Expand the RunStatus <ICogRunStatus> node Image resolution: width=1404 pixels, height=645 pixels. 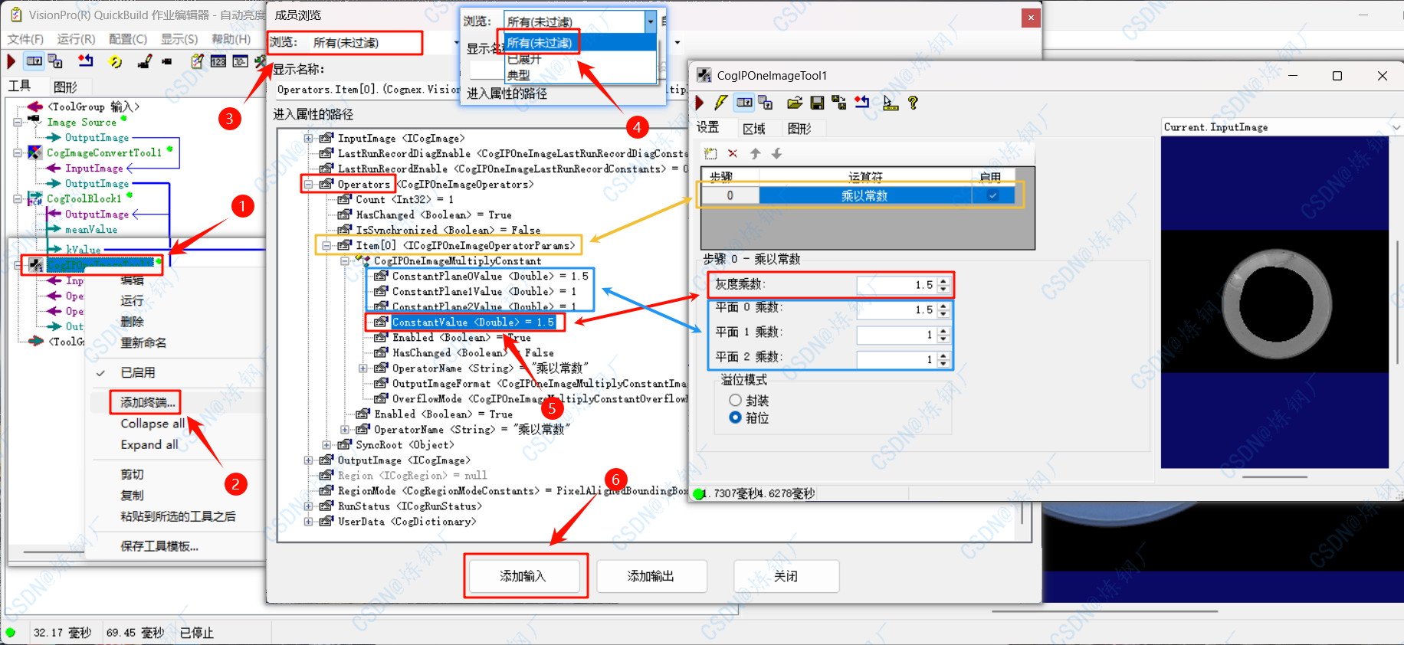tap(308, 506)
